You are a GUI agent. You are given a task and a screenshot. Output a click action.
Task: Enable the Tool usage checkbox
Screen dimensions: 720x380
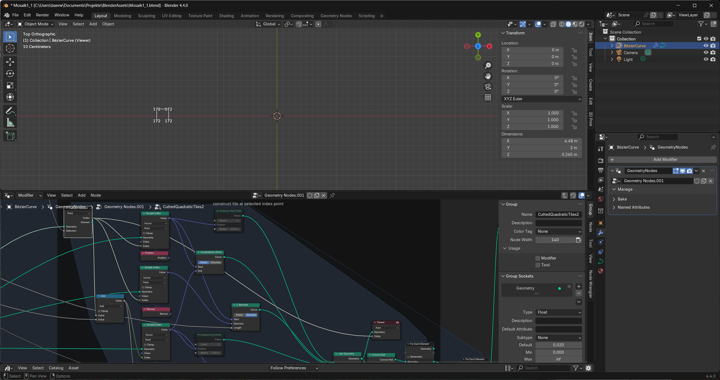click(x=538, y=265)
